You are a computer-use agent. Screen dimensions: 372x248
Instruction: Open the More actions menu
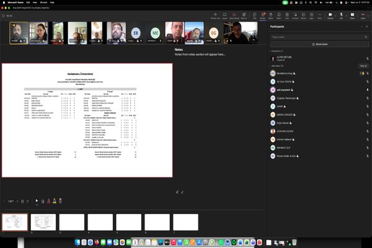[319, 16]
